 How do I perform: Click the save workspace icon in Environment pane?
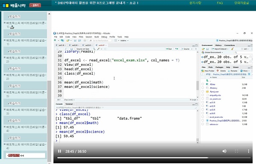pyautogui.click(x=207, y=49)
